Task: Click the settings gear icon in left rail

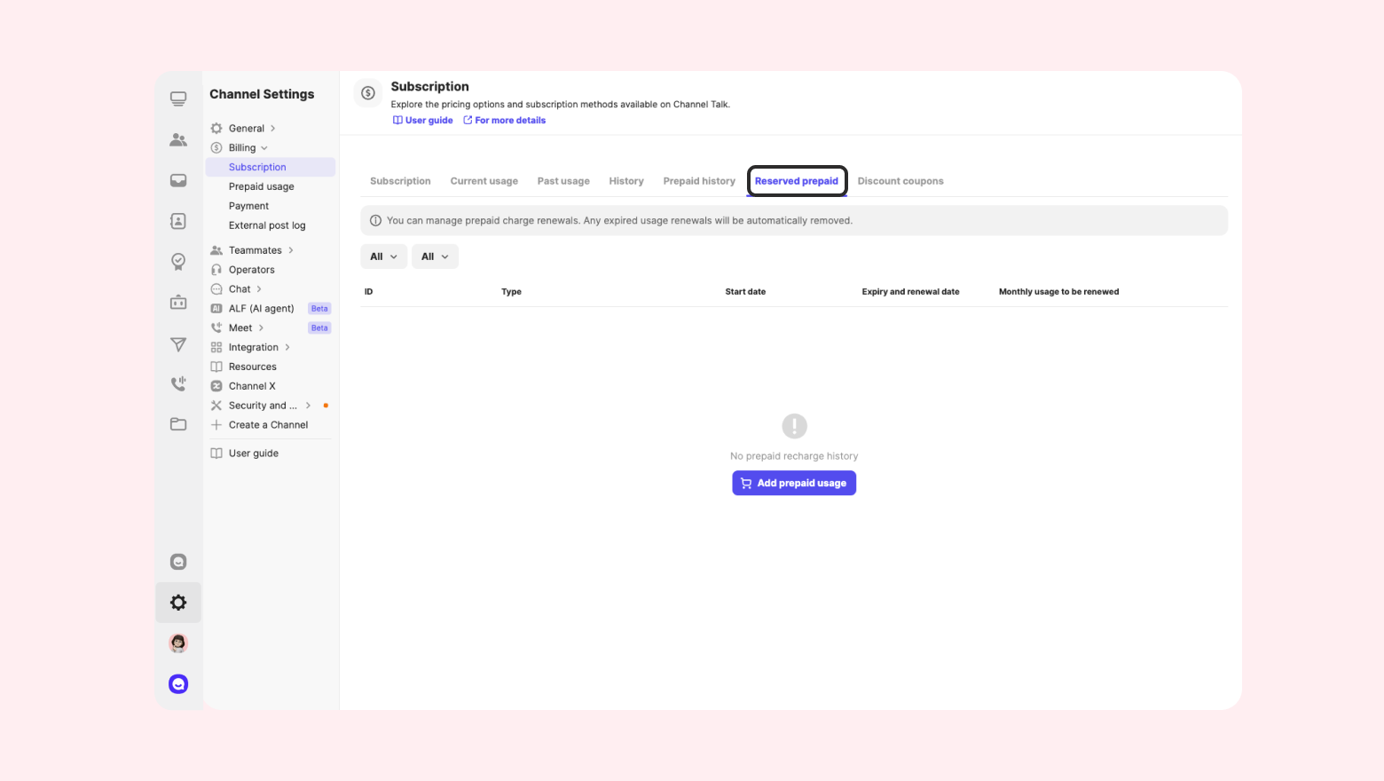Action: tap(178, 603)
